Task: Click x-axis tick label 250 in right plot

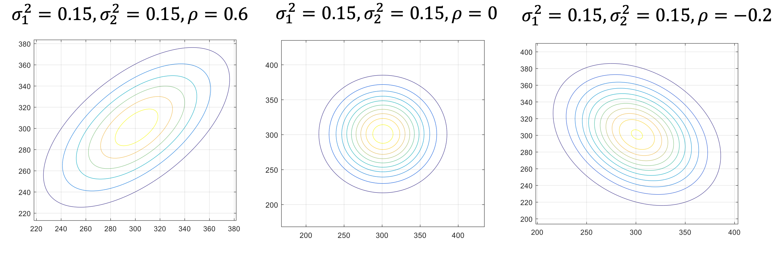Action: [586, 232]
